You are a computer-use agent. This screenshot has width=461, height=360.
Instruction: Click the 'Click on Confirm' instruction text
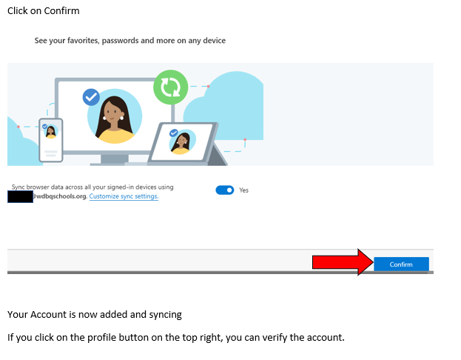[x=43, y=11]
